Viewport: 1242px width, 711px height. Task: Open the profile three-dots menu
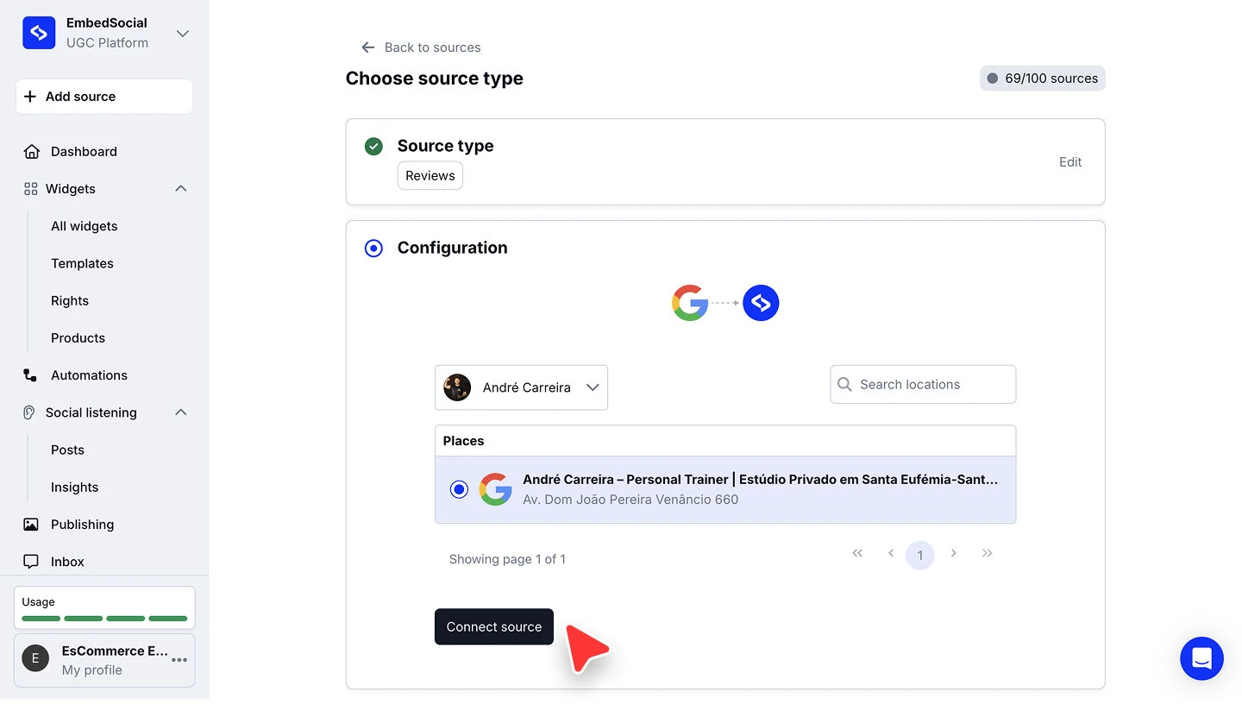pyautogui.click(x=179, y=660)
